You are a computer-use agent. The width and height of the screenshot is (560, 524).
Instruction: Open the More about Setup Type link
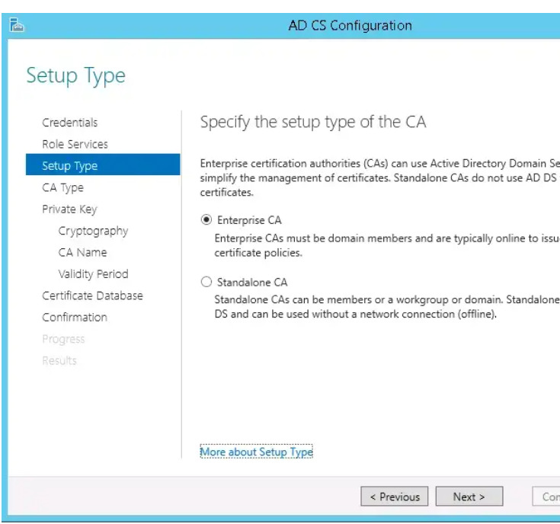[x=257, y=452]
